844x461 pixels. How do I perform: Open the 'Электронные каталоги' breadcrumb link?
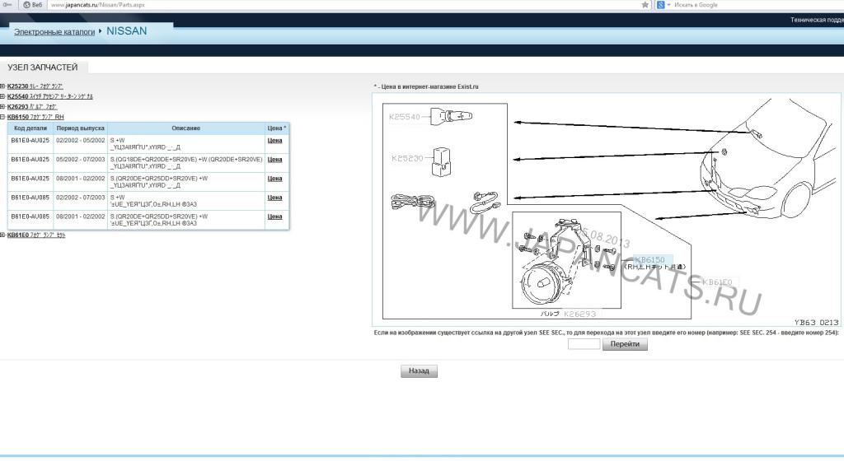54,32
